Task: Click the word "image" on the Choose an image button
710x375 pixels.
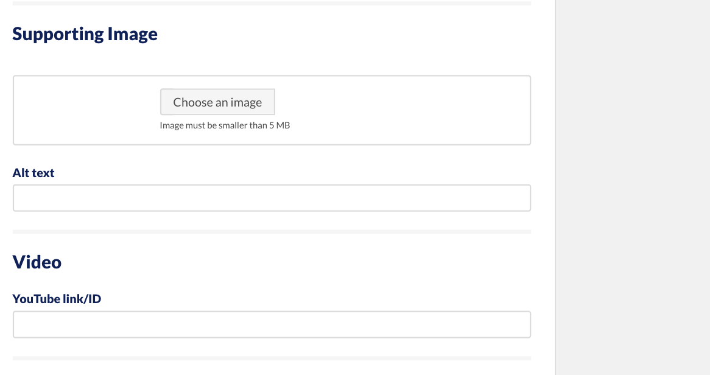Action: (x=246, y=102)
